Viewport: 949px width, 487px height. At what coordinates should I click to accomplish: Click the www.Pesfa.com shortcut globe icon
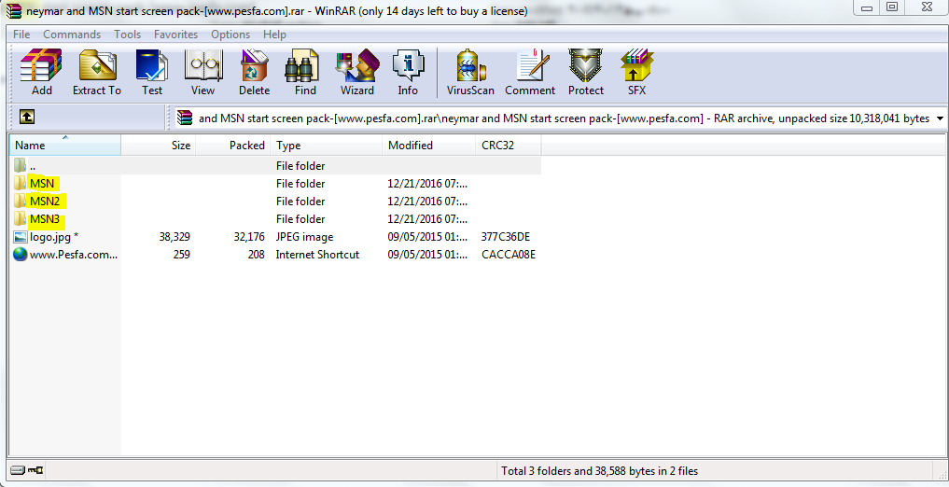[x=20, y=254]
